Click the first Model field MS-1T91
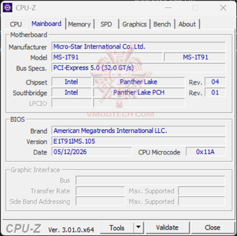Viewport: 237px width, 236px height. [x=107, y=57]
